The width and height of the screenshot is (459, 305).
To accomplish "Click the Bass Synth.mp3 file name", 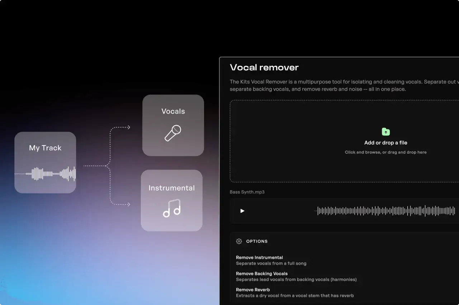I will 247,192.
